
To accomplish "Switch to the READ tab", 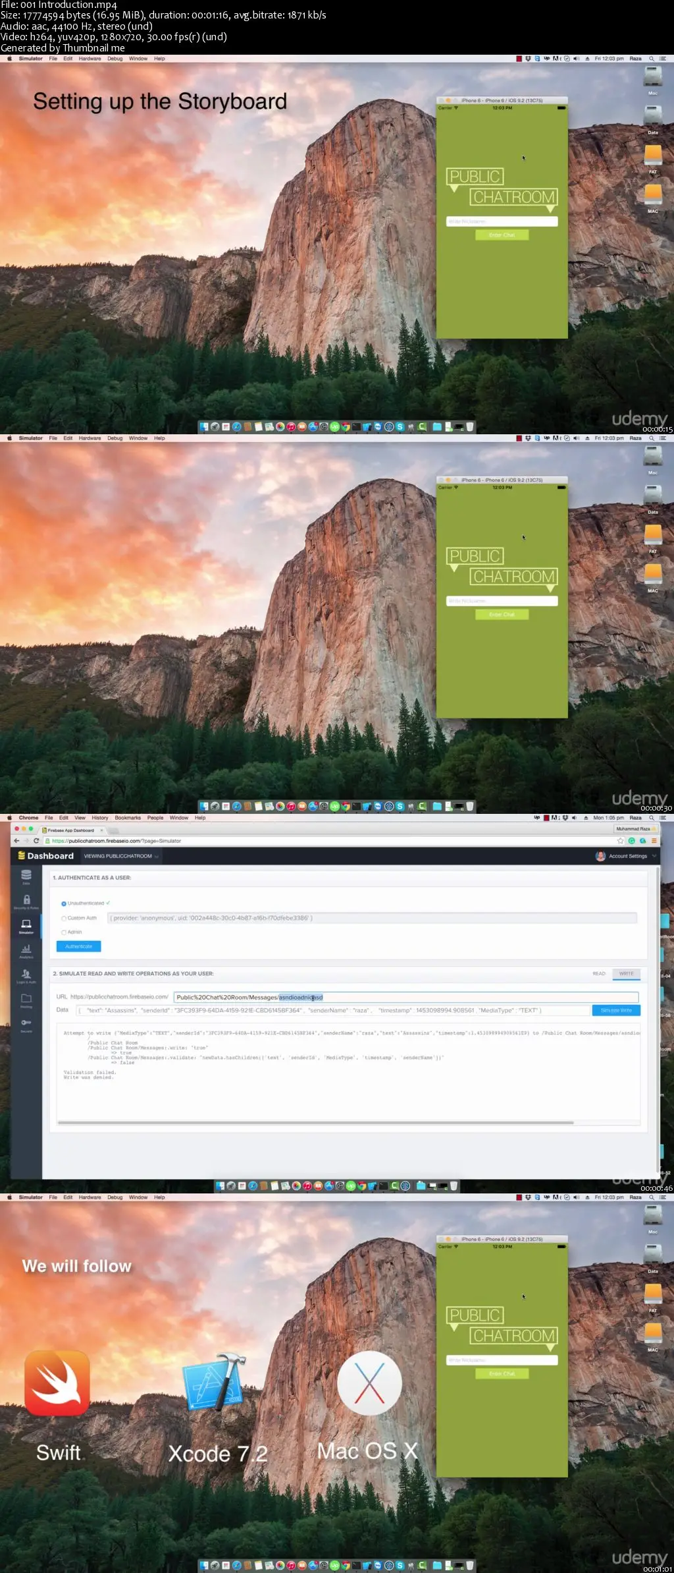I will pos(599,973).
